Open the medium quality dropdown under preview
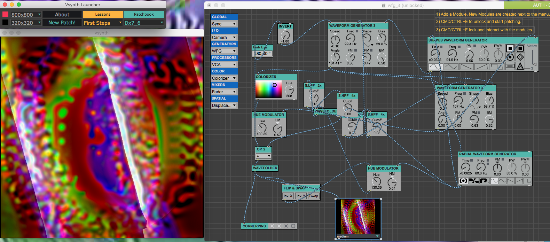This screenshot has height=242, width=550. click(358, 236)
